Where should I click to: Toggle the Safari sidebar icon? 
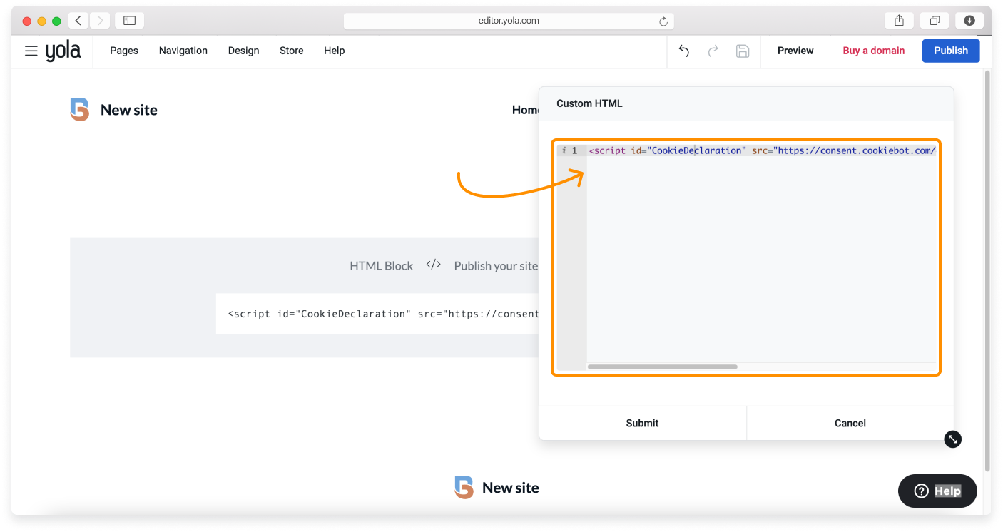[x=129, y=21]
